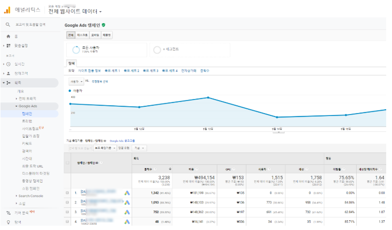Open the 전자상거래 link
This screenshot has height=230, width=392.
tap(189, 71)
